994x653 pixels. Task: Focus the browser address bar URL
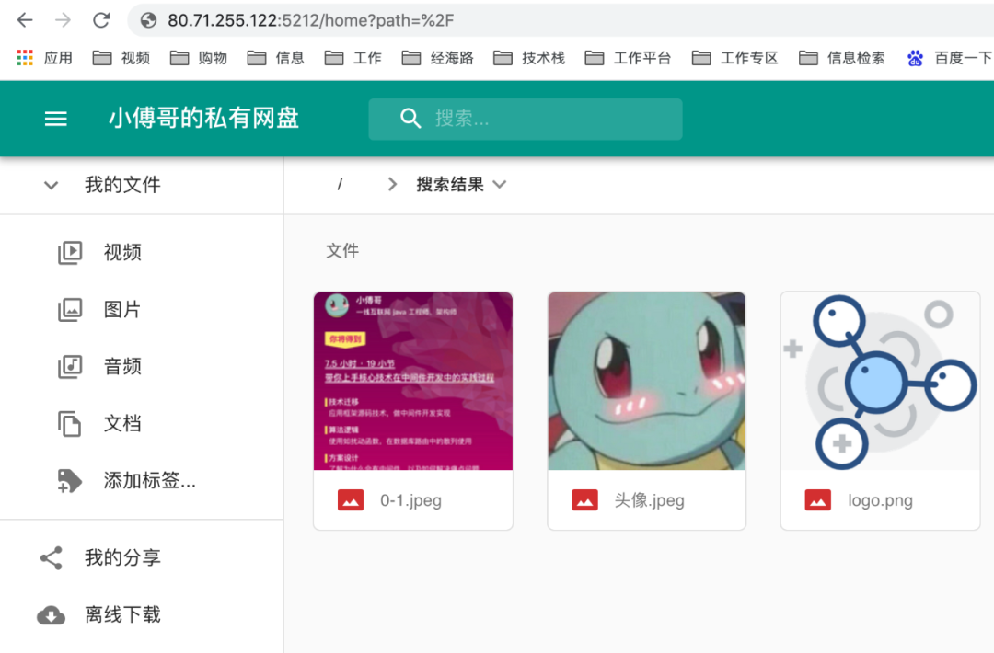tap(311, 20)
